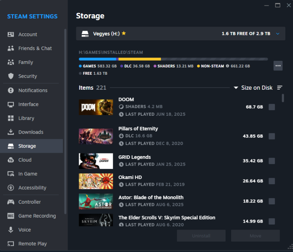Check the Pillars of Eternity checkbox
This screenshot has width=293, height=252.
click(x=272, y=136)
